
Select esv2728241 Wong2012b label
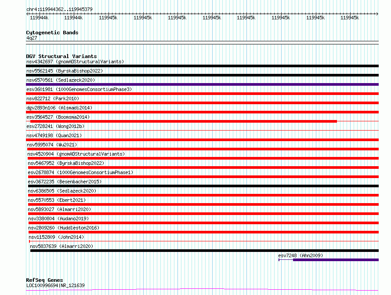(x=55, y=126)
